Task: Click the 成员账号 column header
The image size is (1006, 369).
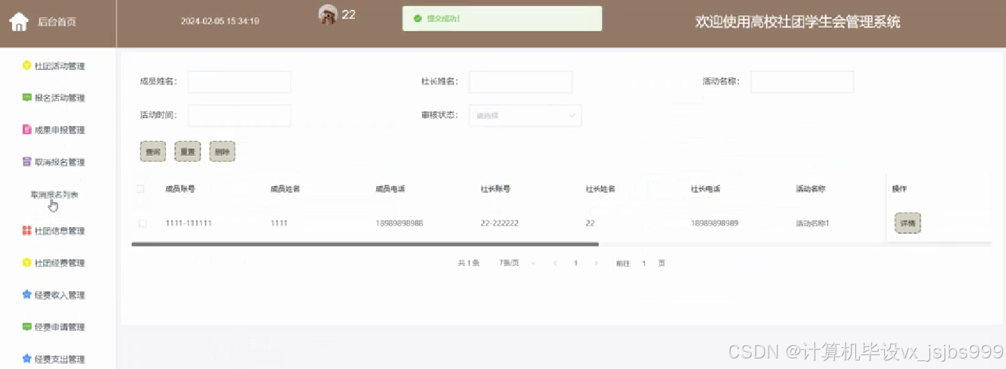Action: pos(180,189)
